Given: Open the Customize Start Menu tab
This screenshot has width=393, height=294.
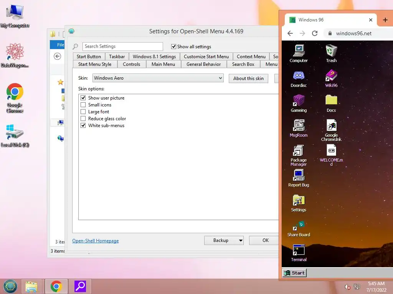Looking at the screenshot, I should pyautogui.click(x=206, y=57).
